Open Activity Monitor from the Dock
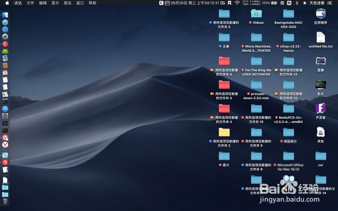 coord(4,123)
